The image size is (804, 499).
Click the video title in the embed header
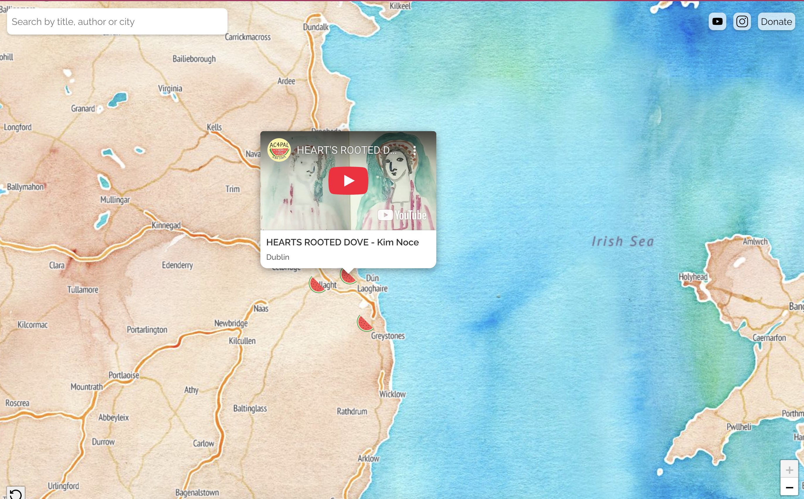click(x=346, y=151)
